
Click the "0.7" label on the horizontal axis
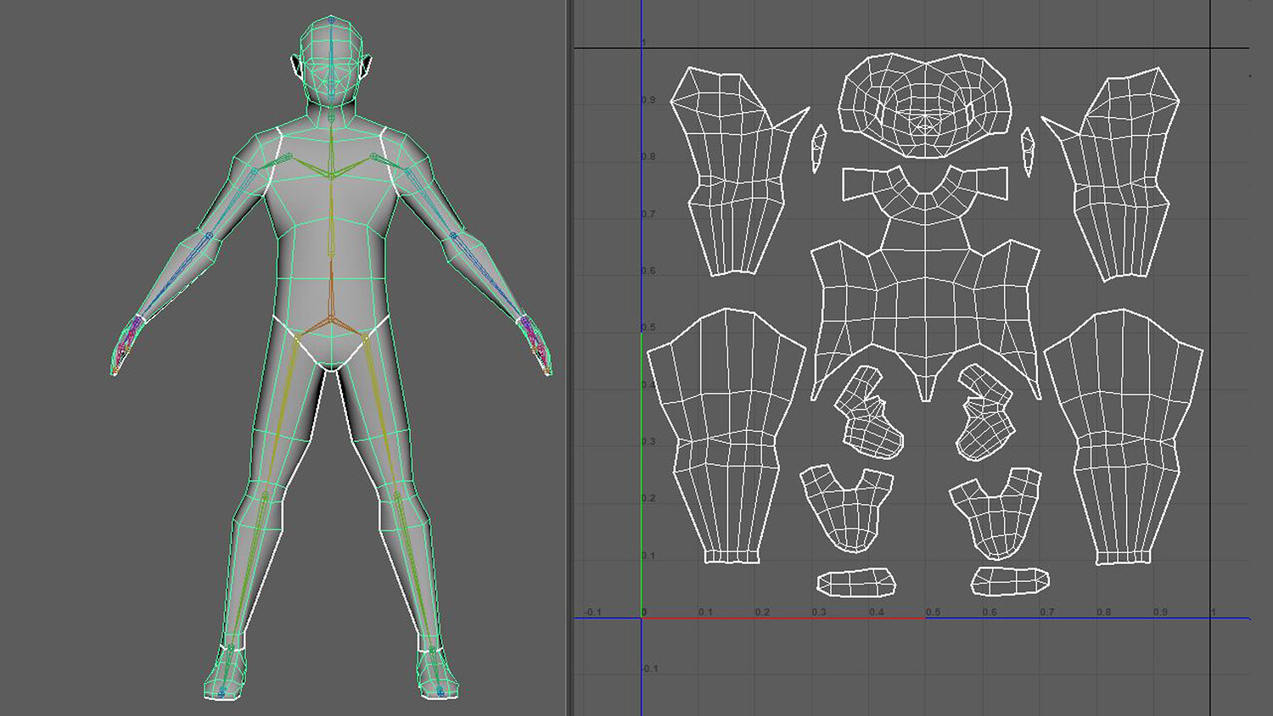point(1046,612)
